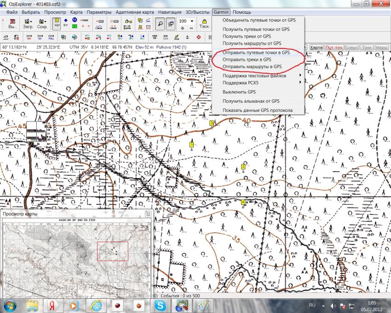The height and width of the screenshot is (313, 391).
Task: Click the red rectangle in map overview
Action: 113,251
